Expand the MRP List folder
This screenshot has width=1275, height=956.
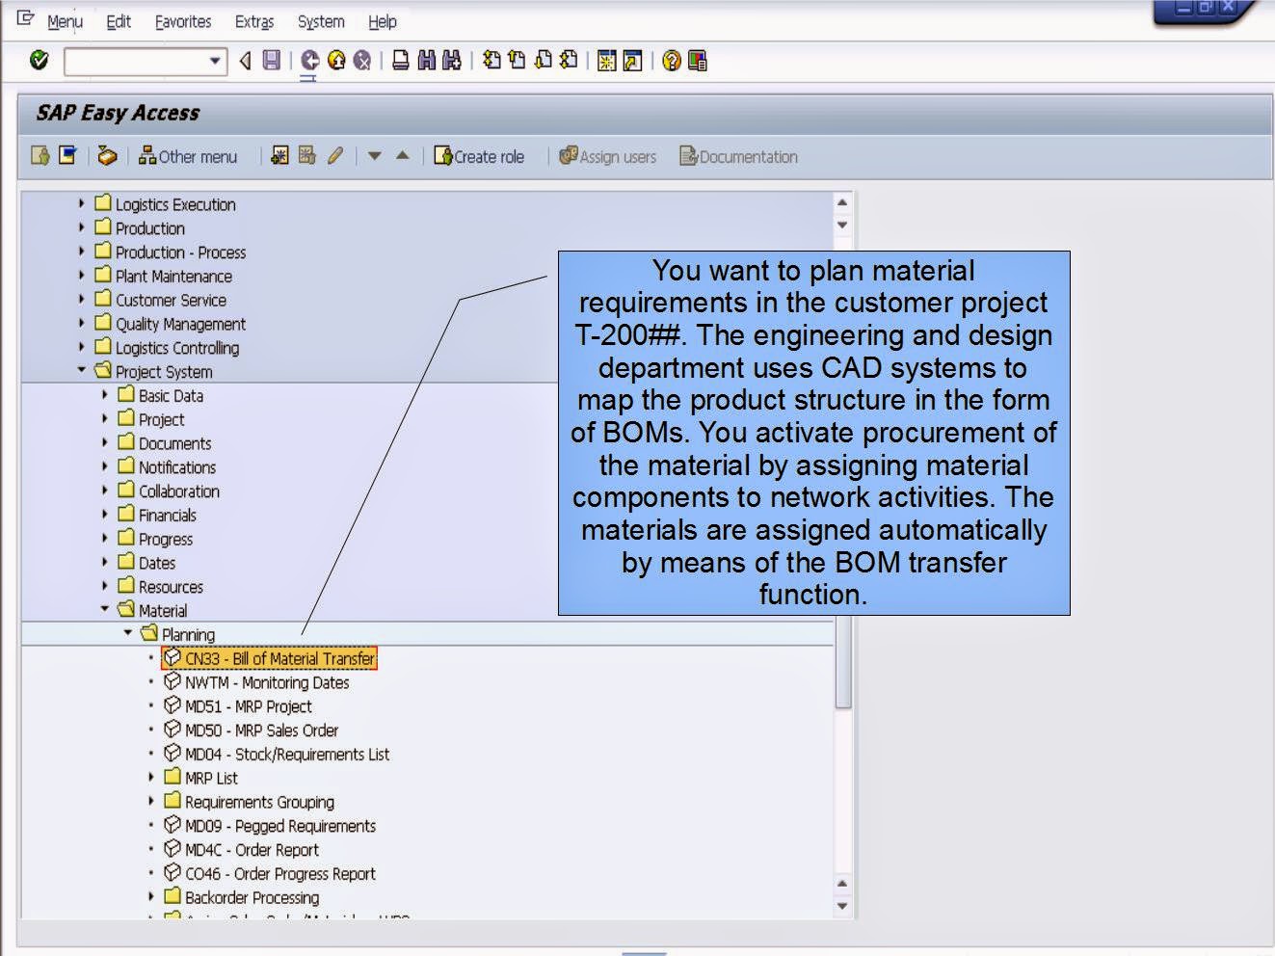coord(151,778)
